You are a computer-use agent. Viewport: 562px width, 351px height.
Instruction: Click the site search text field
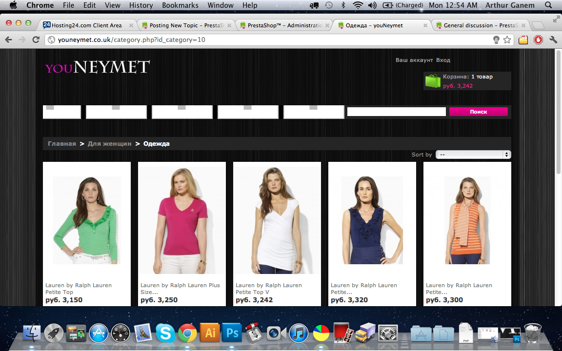(x=397, y=112)
